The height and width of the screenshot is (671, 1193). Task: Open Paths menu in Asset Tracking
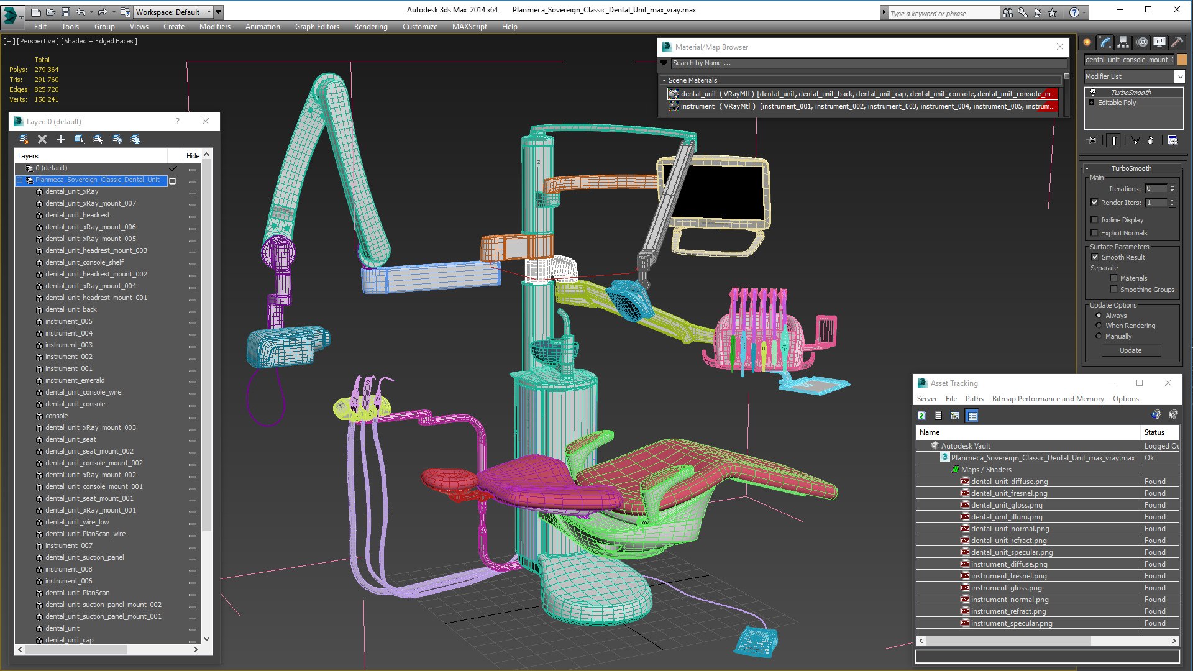(x=974, y=399)
